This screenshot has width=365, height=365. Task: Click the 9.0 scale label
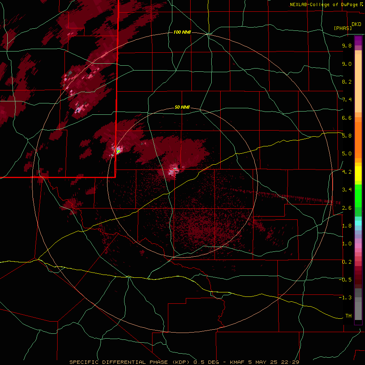click(x=347, y=64)
